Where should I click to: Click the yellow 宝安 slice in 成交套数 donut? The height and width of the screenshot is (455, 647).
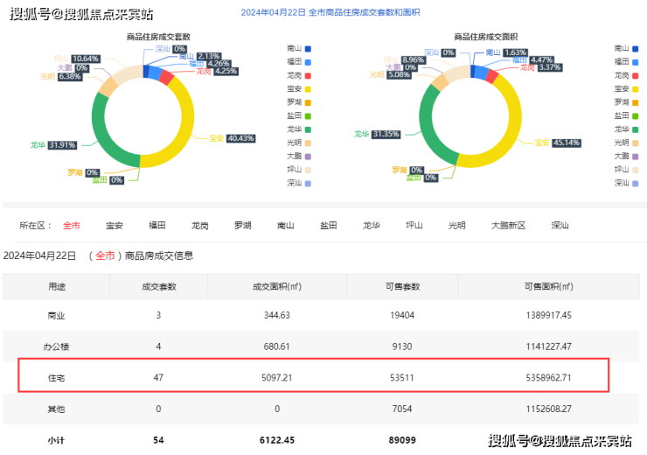pos(187,124)
